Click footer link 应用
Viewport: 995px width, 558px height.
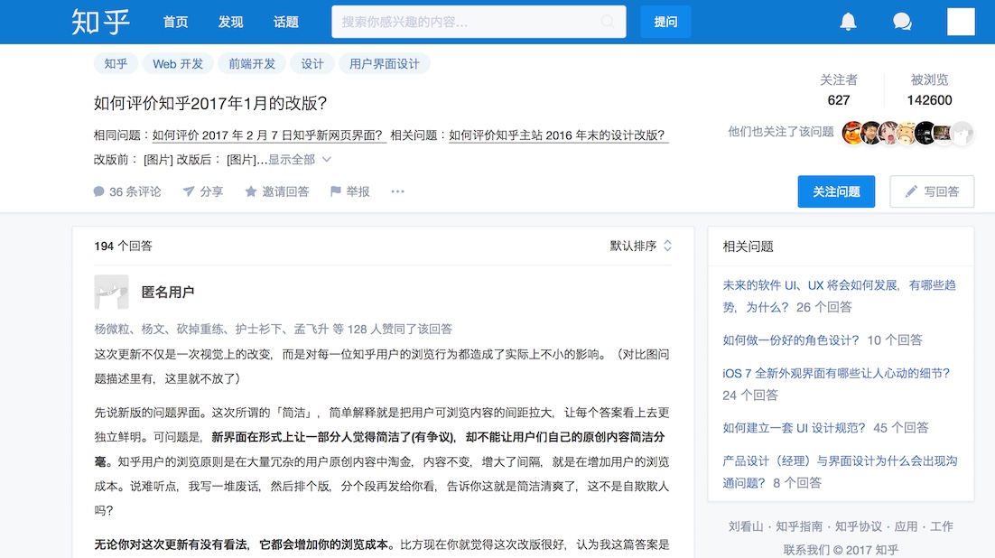(x=906, y=526)
